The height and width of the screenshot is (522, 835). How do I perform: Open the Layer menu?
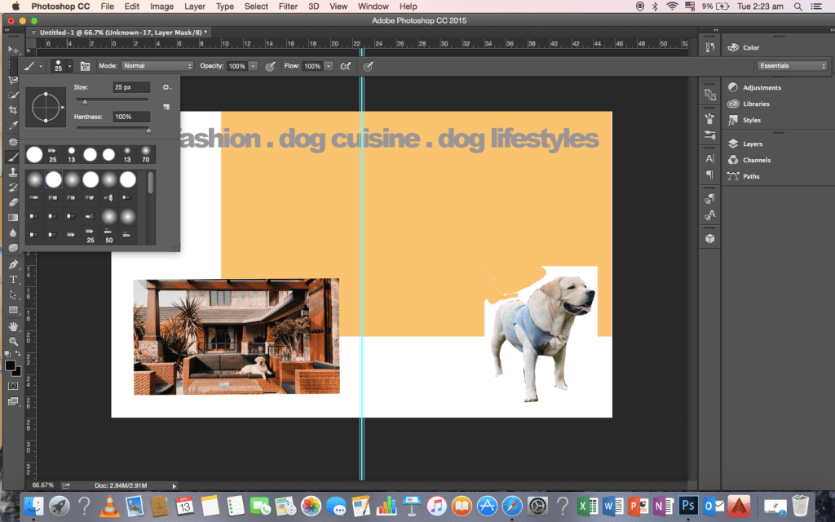[195, 7]
